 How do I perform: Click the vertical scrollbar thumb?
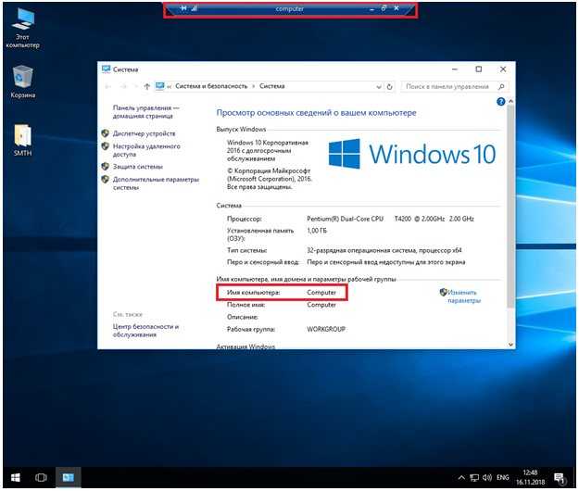coord(510,206)
